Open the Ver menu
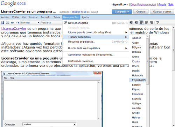The image size is (175, 127). [24, 17]
